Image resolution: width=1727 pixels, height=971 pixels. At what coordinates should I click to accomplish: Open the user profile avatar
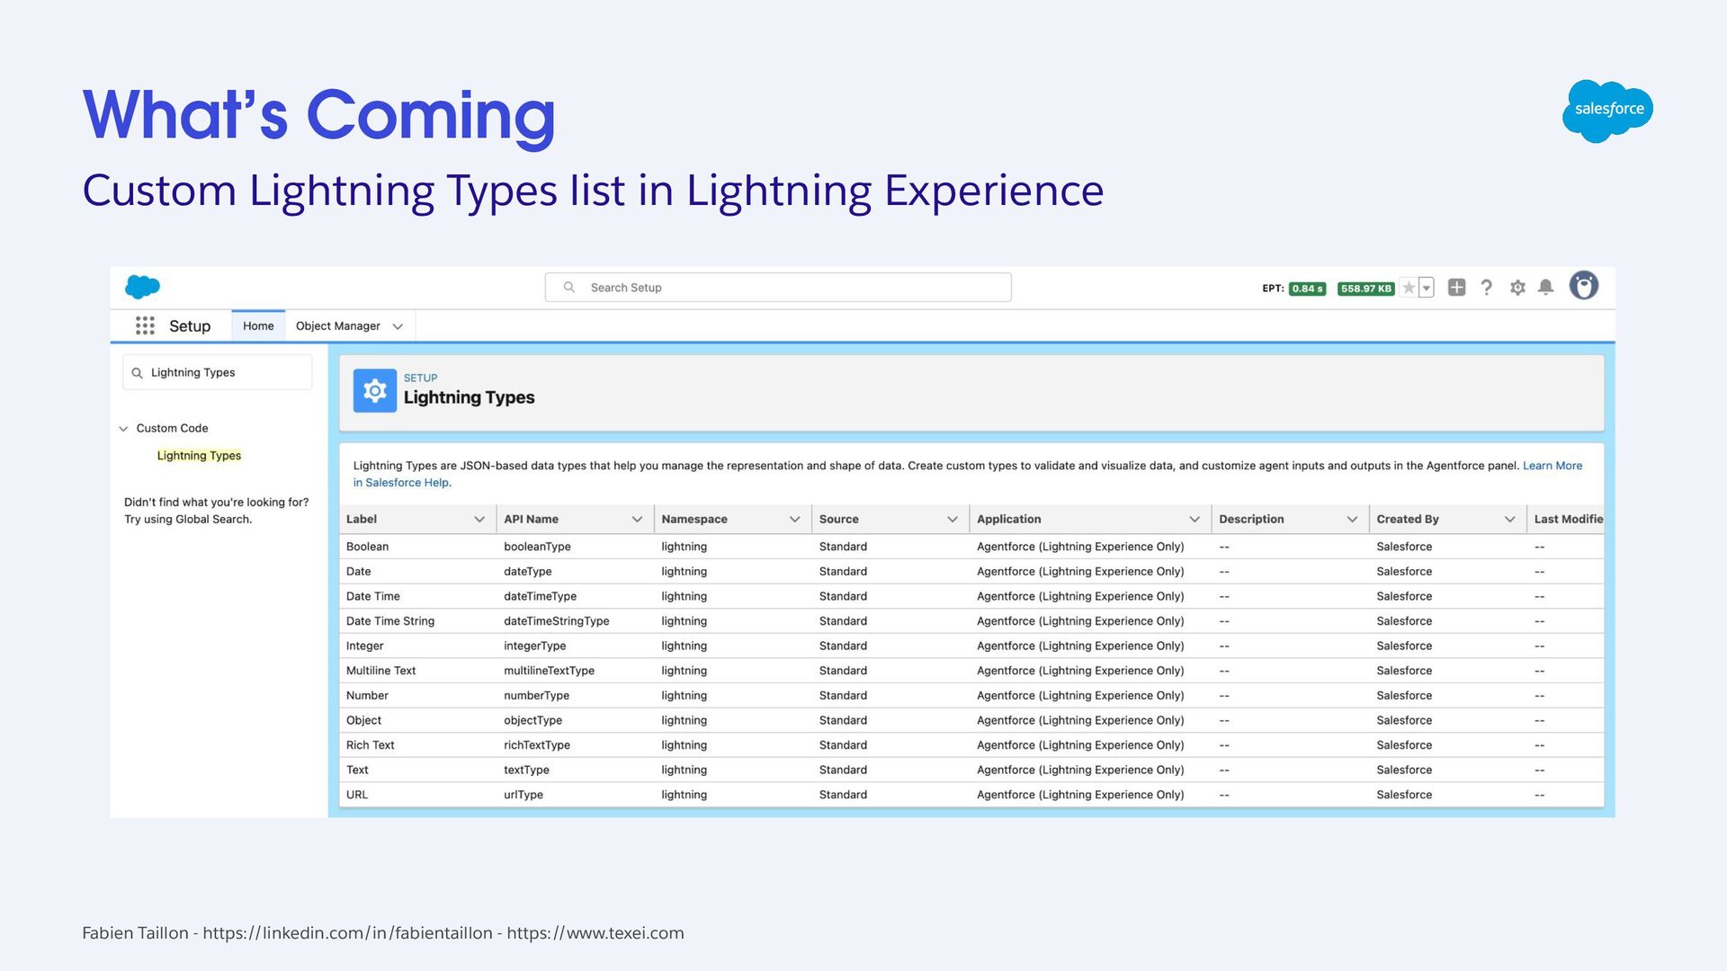[1583, 286]
